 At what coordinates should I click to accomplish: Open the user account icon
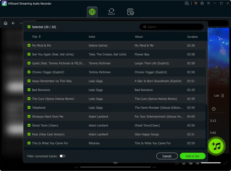click(202, 3)
